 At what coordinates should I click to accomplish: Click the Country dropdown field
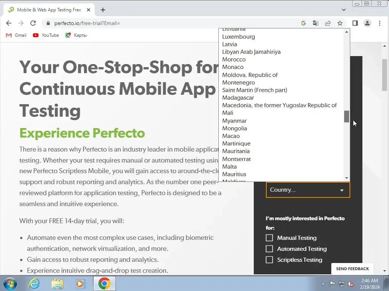click(308, 190)
